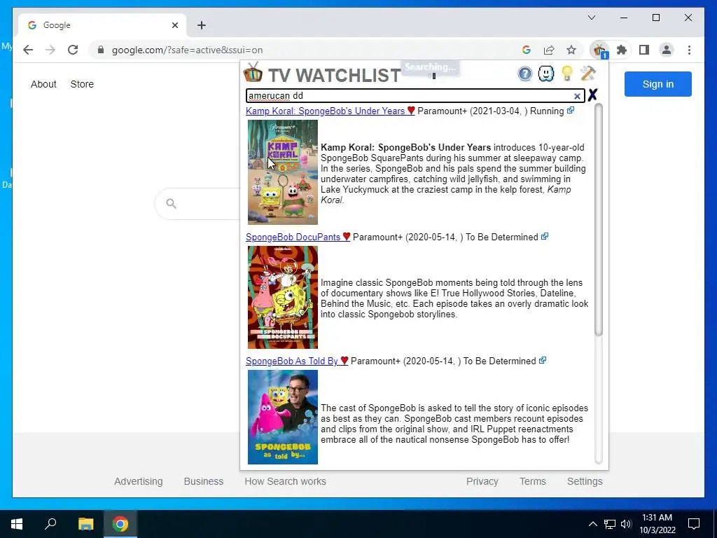The width and height of the screenshot is (717, 538).
Task: Click the TV Watchlist extension toolbar icon
Action: 599,50
